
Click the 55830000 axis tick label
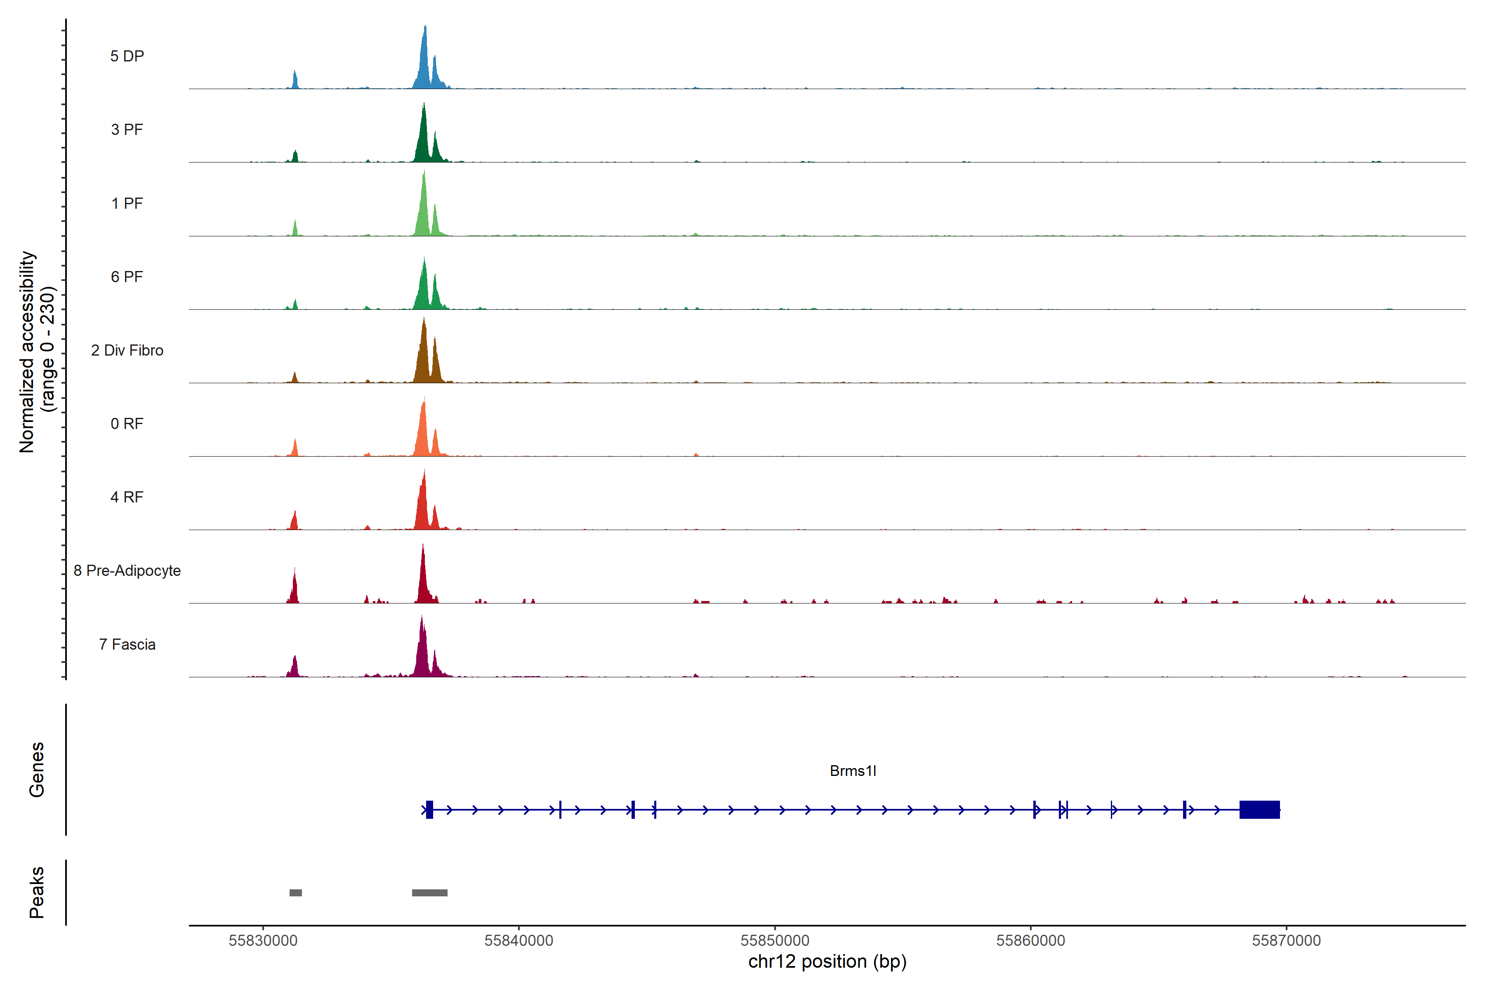point(263,940)
